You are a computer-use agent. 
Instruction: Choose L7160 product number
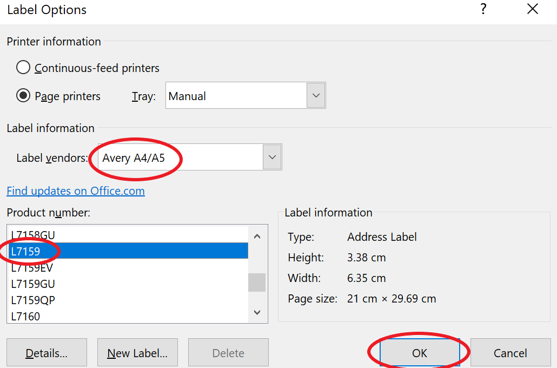coord(26,316)
